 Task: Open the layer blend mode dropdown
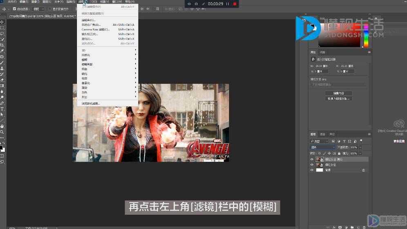(323, 147)
